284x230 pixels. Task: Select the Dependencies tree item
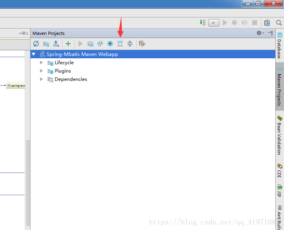pyautogui.click(x=71, y=79)
